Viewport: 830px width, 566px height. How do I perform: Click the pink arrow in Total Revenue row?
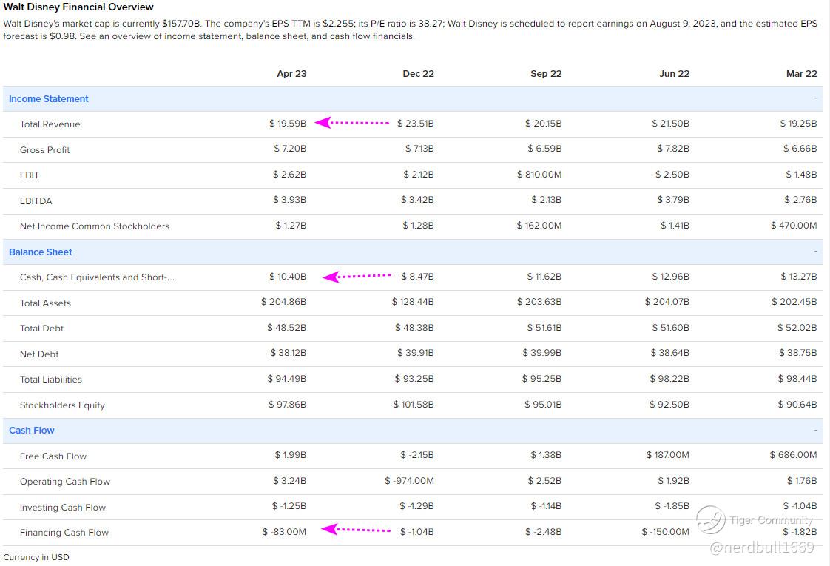click(x=352, y=123)
